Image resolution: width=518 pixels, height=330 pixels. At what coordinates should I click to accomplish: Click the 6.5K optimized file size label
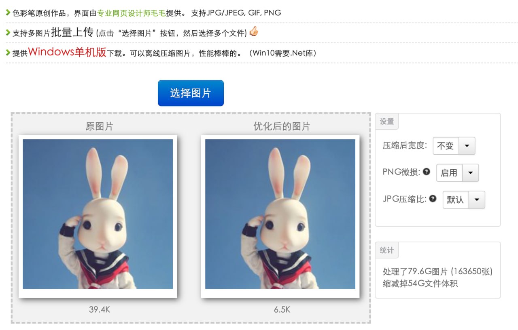coord(282,310)
